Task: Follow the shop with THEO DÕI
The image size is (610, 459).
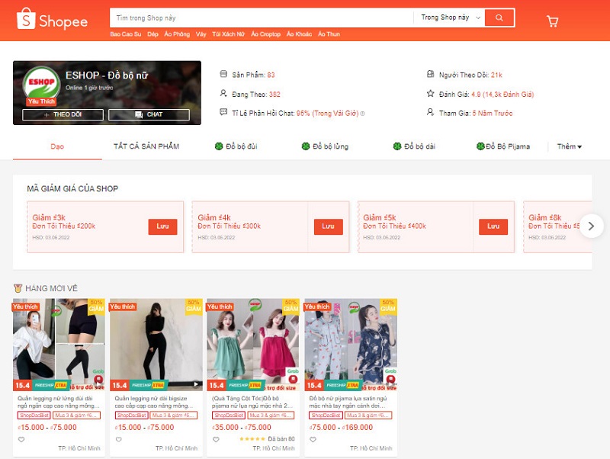Action: (63, 115)
